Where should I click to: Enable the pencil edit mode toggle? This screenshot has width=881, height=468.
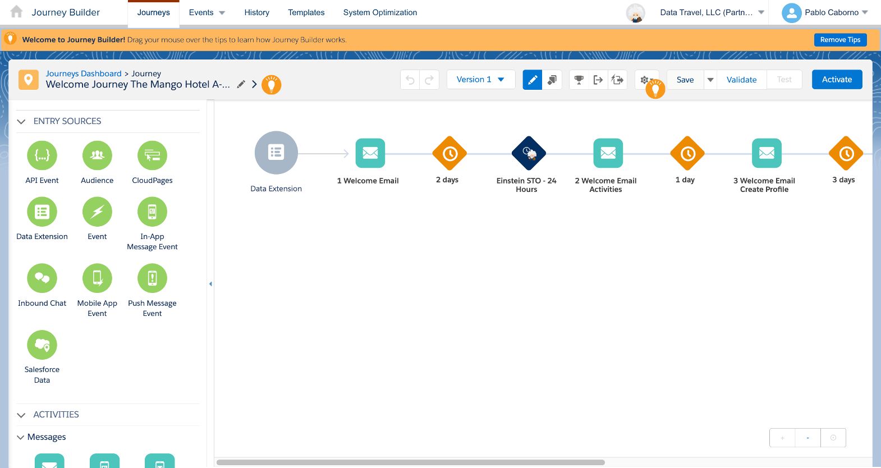(533, 80)
